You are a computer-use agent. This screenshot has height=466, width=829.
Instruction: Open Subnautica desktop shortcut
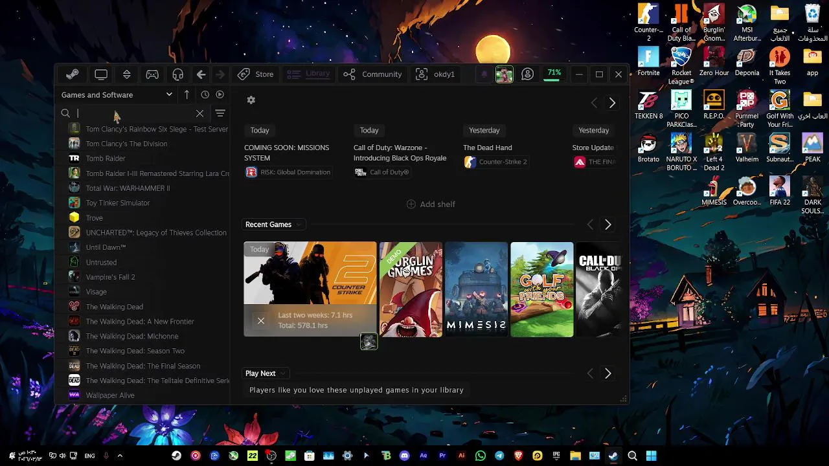click(x=779, y=148)
